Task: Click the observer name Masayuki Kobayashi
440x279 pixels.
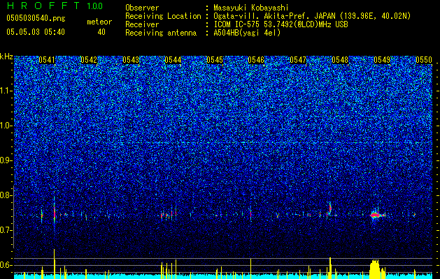Action: (250, 8)
